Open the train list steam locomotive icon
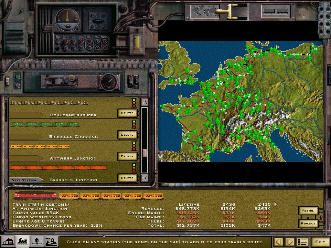 22,242
